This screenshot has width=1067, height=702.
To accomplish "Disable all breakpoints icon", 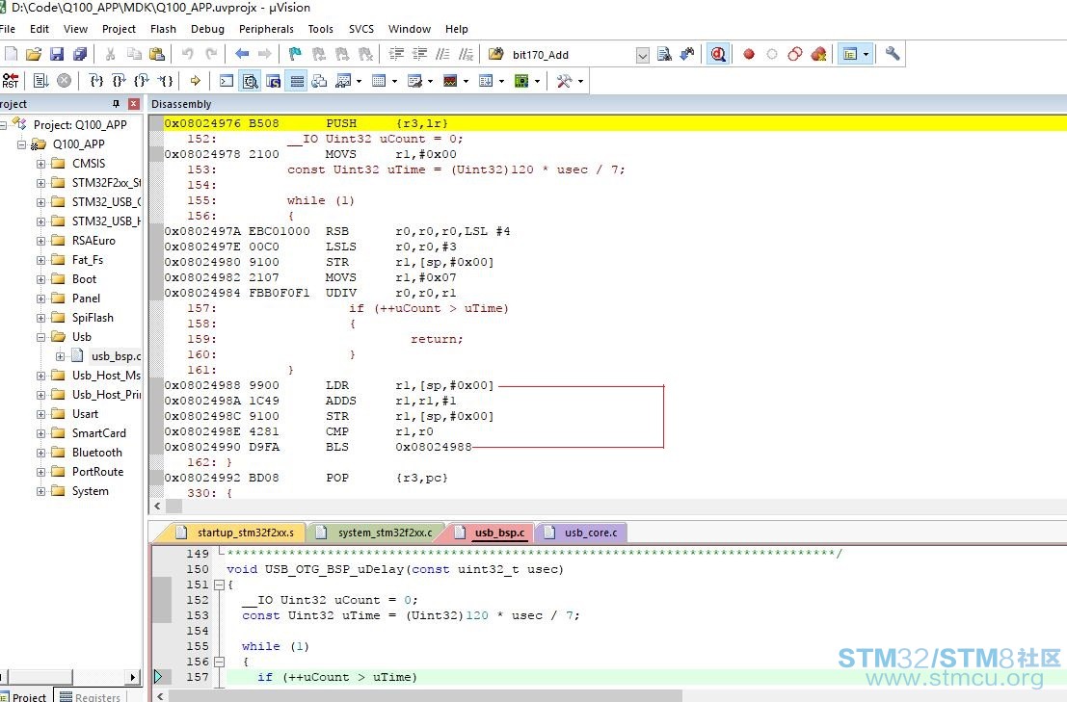I will tap(795, 54).
